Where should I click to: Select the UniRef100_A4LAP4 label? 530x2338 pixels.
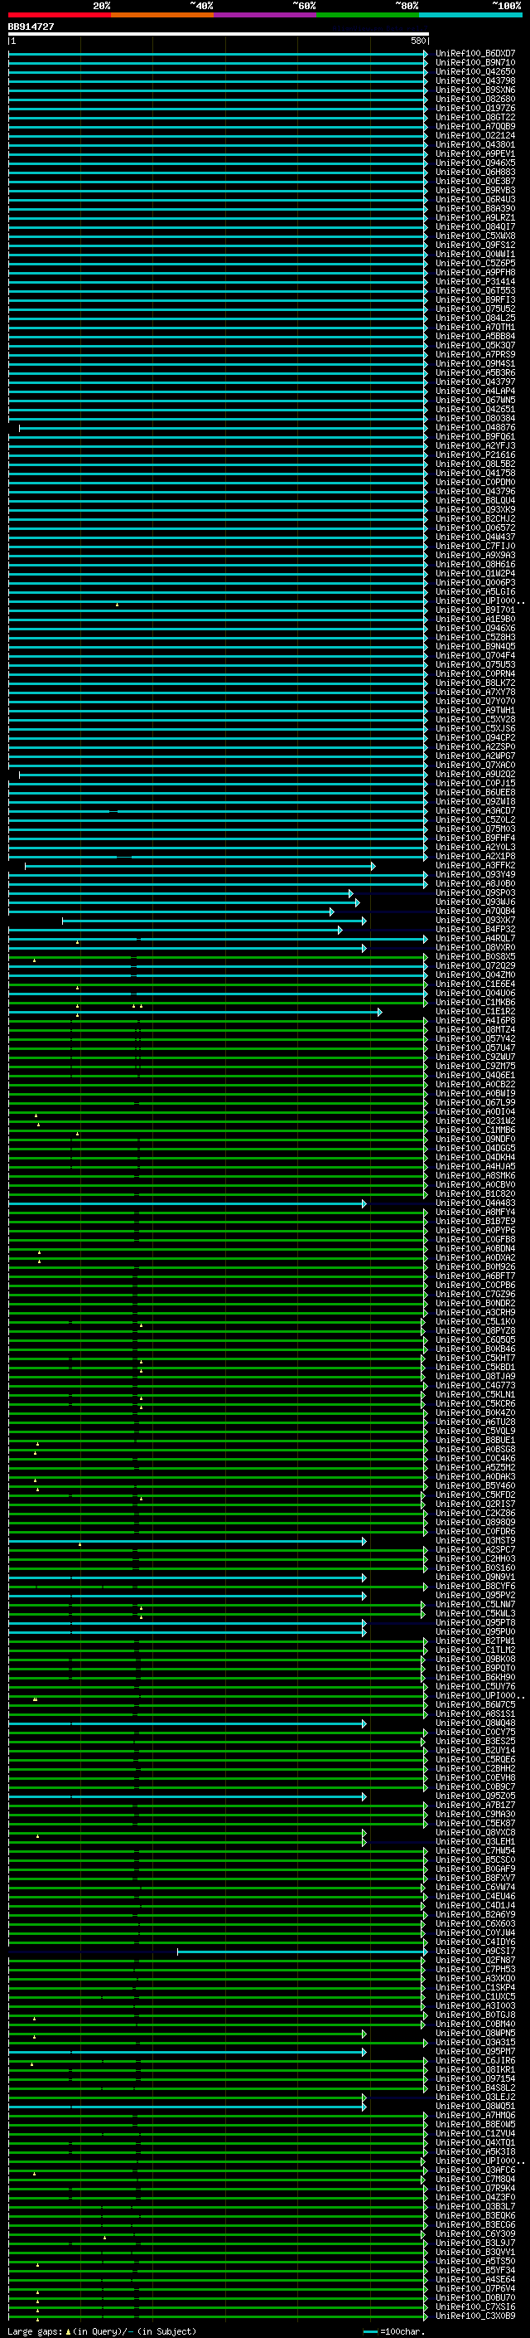[475, 391]
